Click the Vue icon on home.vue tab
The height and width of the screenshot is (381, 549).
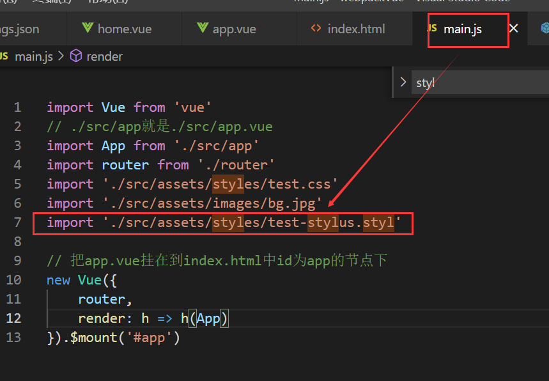click(x=88, y=27)
